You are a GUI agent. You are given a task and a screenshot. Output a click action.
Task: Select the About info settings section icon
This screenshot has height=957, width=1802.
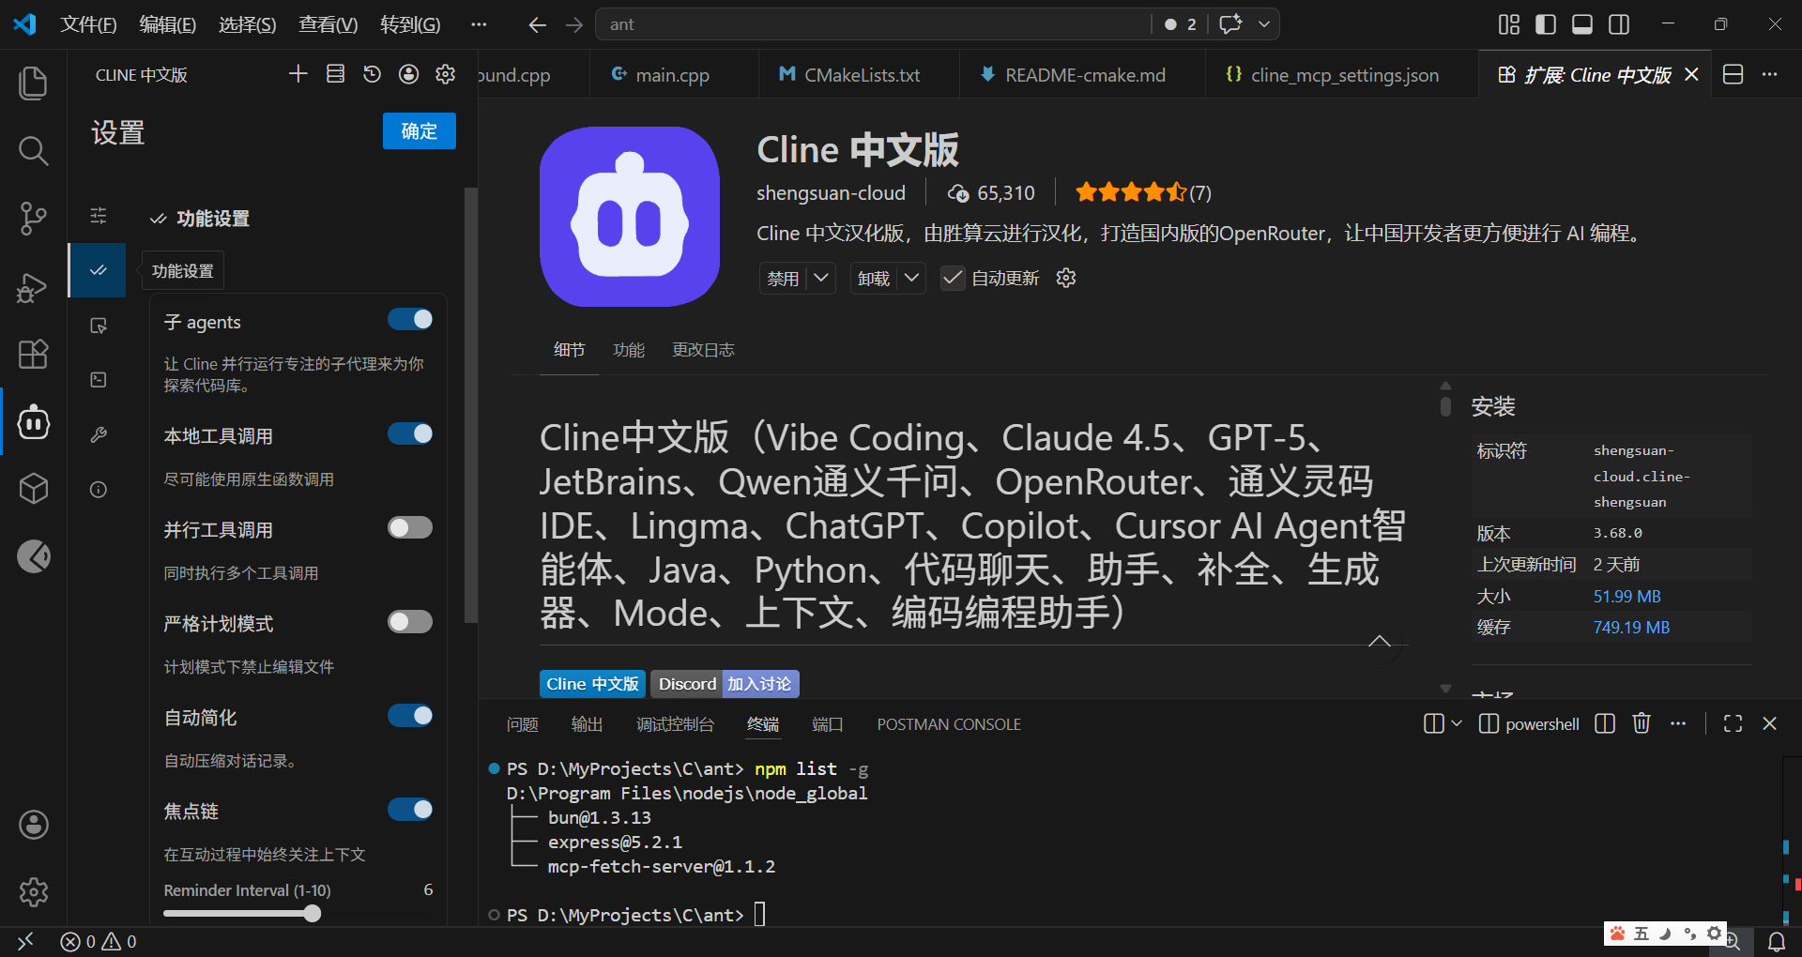99,490
